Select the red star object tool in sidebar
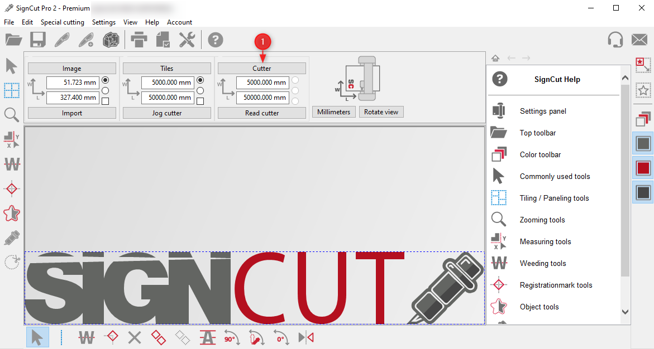This screenshot has width=654, height=349. [12, 213]
